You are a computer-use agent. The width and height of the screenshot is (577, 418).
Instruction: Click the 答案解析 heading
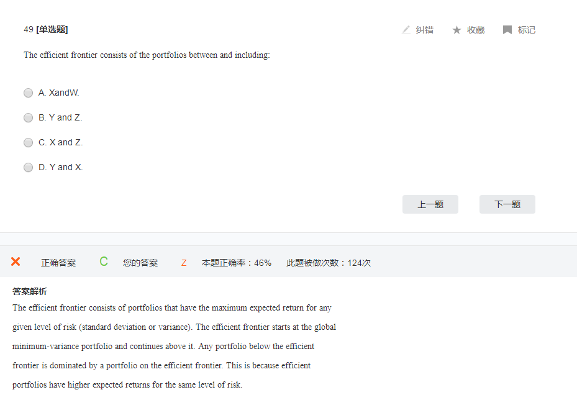point(30,291)
